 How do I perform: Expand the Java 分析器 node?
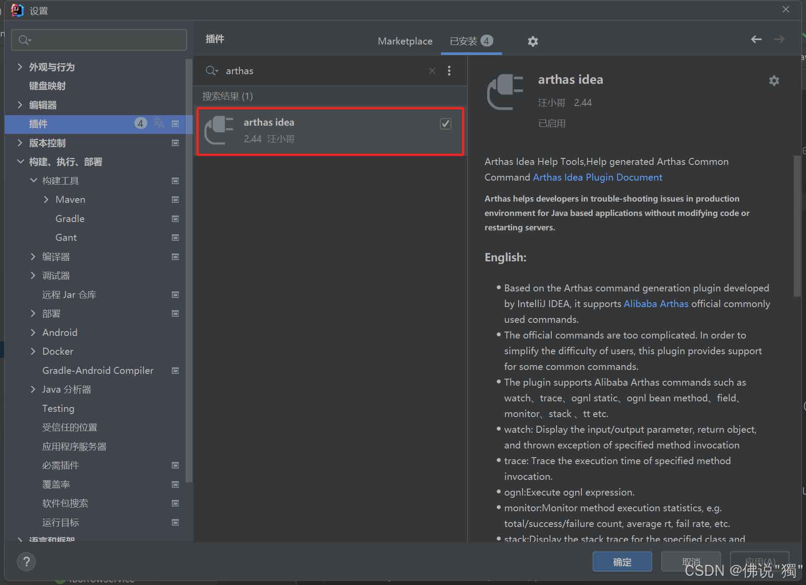[x=33, y=389]
